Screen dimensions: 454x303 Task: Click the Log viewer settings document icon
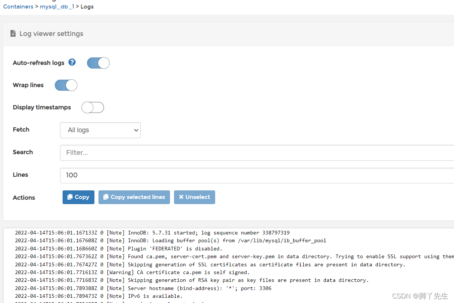click(x=13, y=33)
